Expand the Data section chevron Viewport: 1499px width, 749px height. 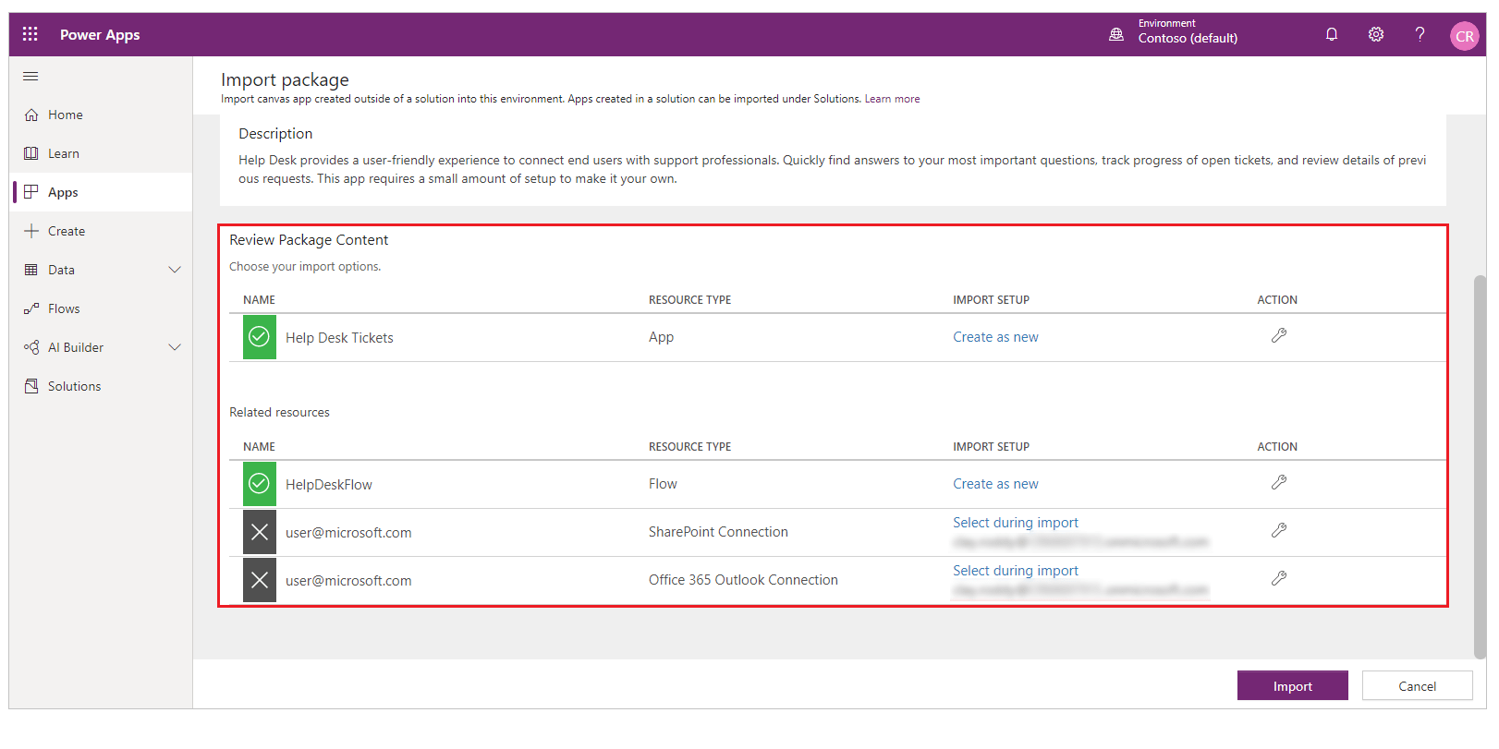(x=175, y=270)
